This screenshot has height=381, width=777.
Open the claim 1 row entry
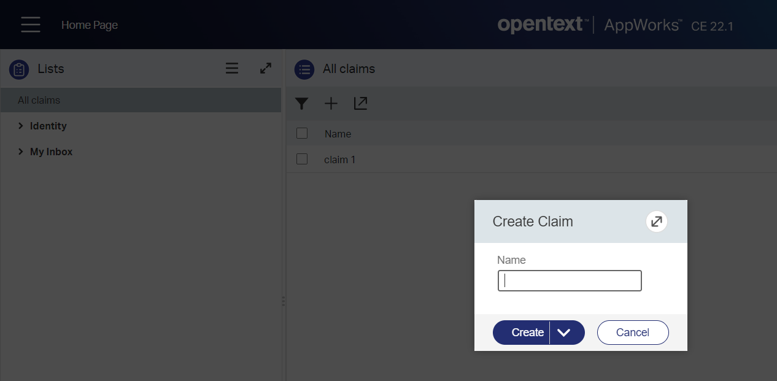click(x=340, y=160)
